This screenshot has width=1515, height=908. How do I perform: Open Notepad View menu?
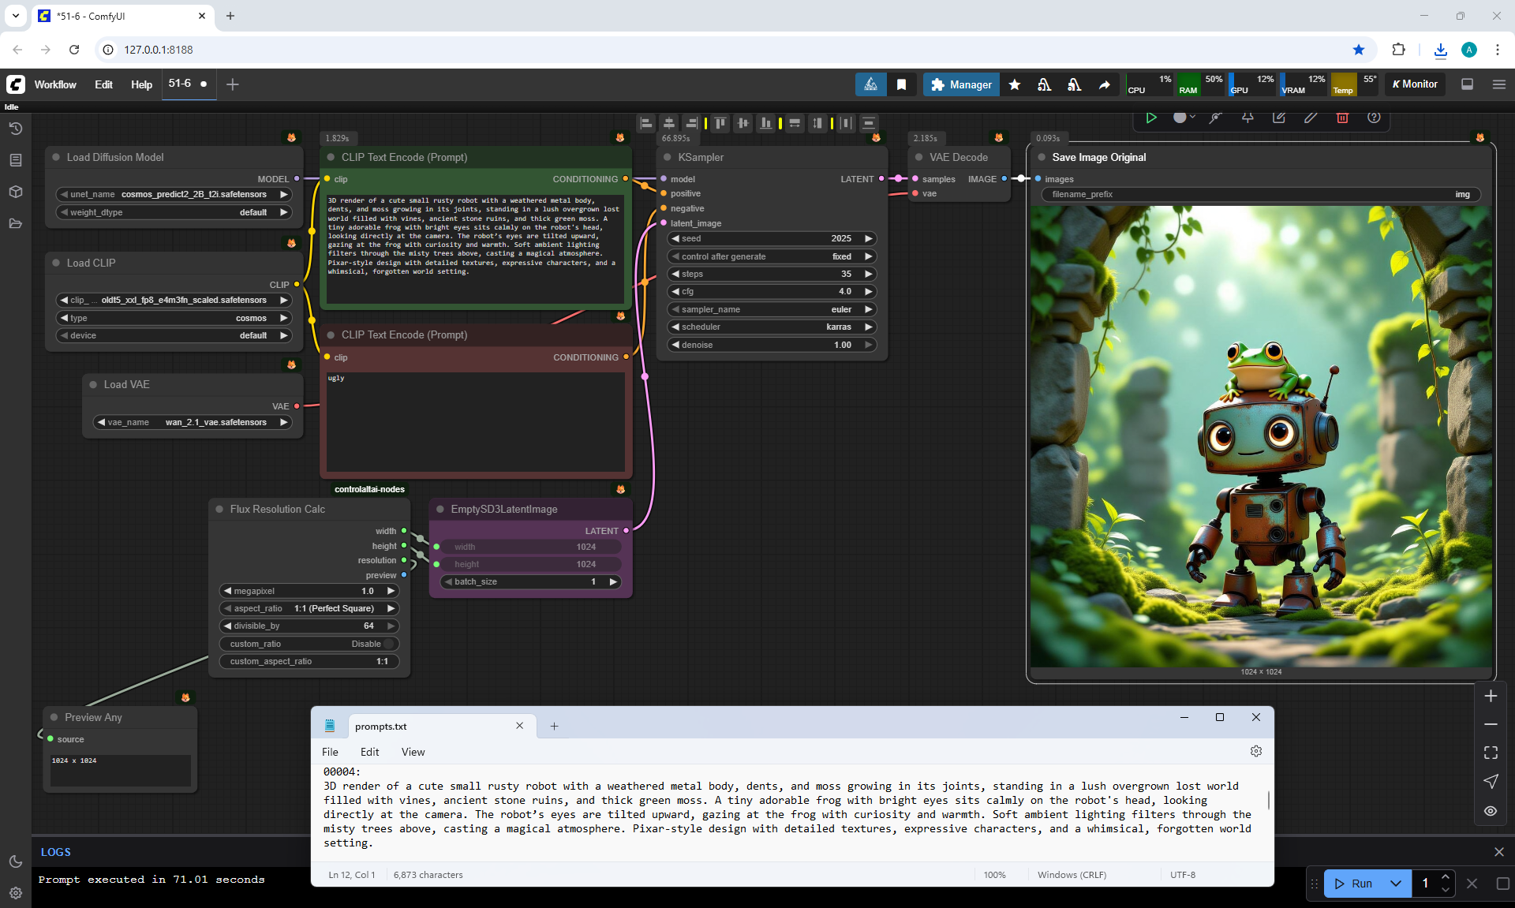coord(413,752)
